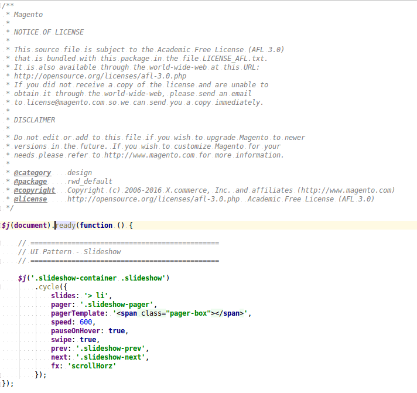Click the "swipe" property key
This screenshot has width=417, height=393.
tap(61, 340)
